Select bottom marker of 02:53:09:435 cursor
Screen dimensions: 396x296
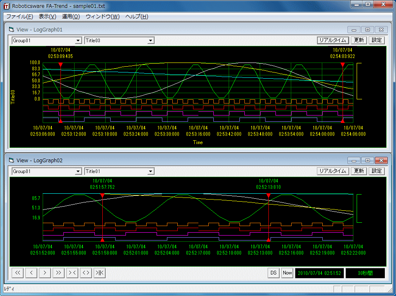pos(60,121)
